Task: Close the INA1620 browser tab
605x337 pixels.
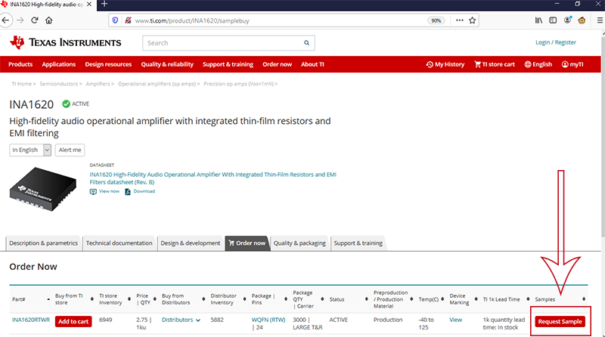Action: [x=89, y=5]
